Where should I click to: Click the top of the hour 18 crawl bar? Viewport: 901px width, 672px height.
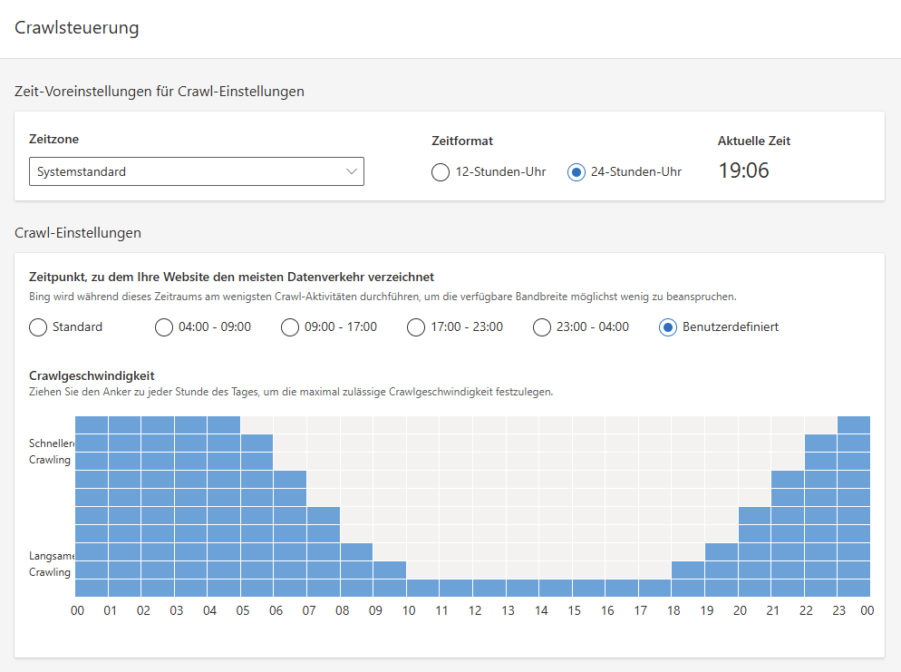tap(688, 570)
